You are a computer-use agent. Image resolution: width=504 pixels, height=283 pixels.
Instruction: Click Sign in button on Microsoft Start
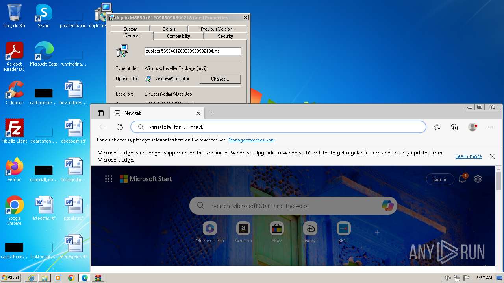440,179
